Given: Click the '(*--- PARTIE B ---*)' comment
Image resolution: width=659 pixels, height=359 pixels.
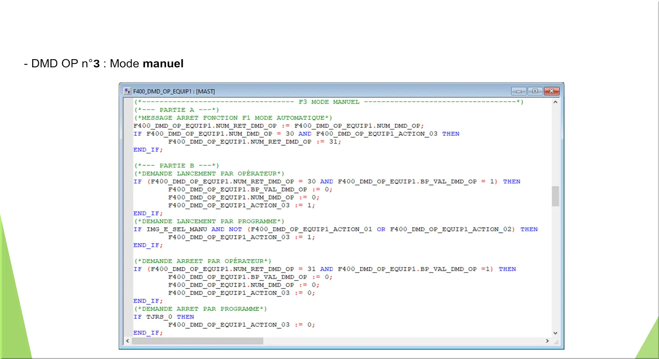Looking at the screenshot, I should (x=177, y=166).
